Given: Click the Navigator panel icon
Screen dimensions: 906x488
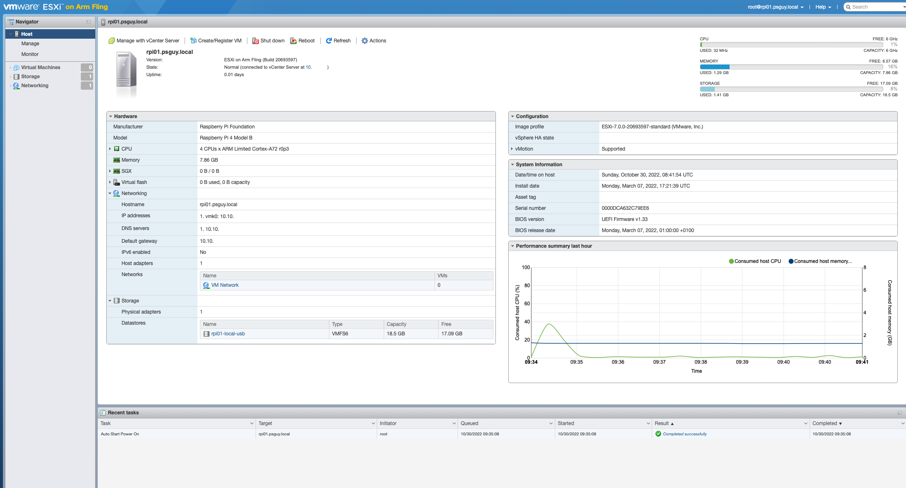Looking at the screenshot, I should point(11,22).
